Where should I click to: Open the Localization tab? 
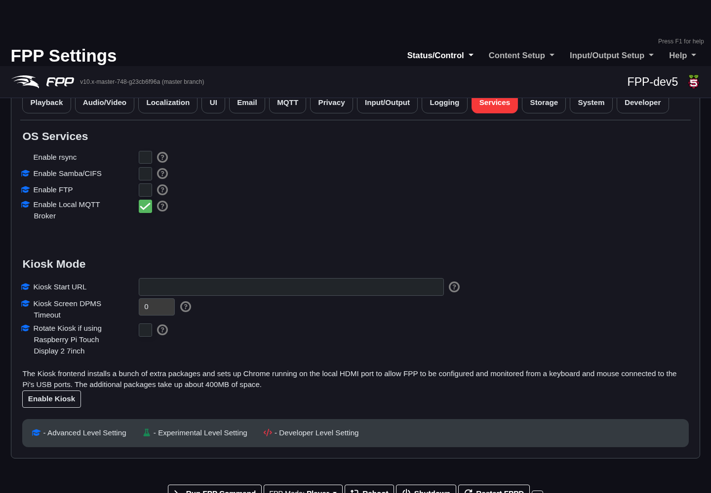point(168,105)
